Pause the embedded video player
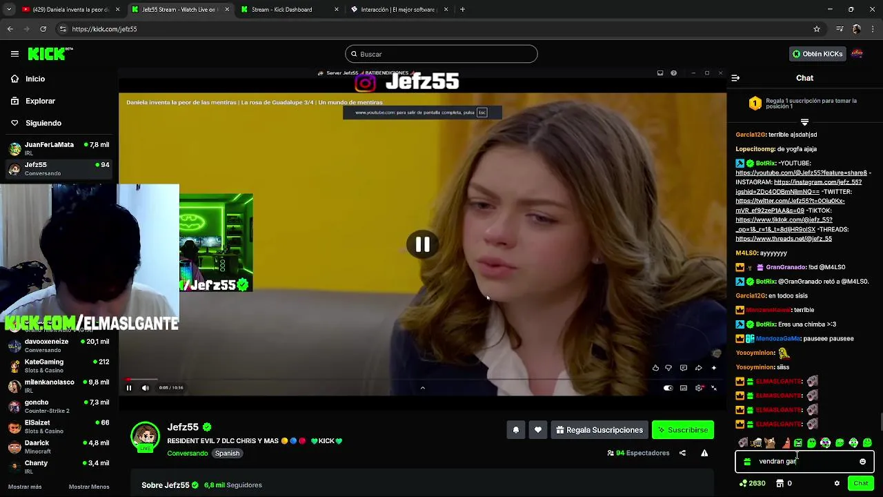 click(128, 388)
